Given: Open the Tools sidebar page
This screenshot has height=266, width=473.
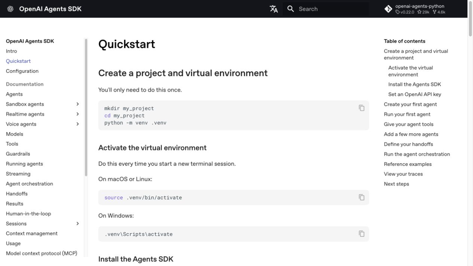Looking at the screenshot, I should [12, 144].
